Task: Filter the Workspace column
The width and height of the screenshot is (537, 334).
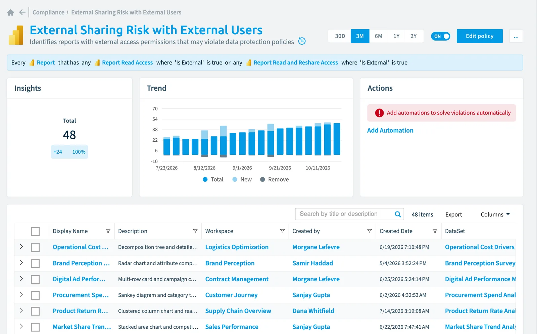Action: 282,231
